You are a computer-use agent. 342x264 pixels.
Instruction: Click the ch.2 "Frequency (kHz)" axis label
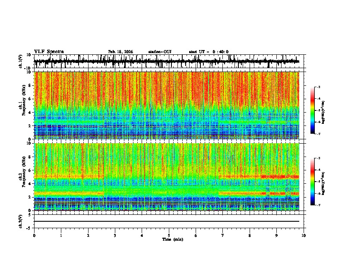point(24,172)
